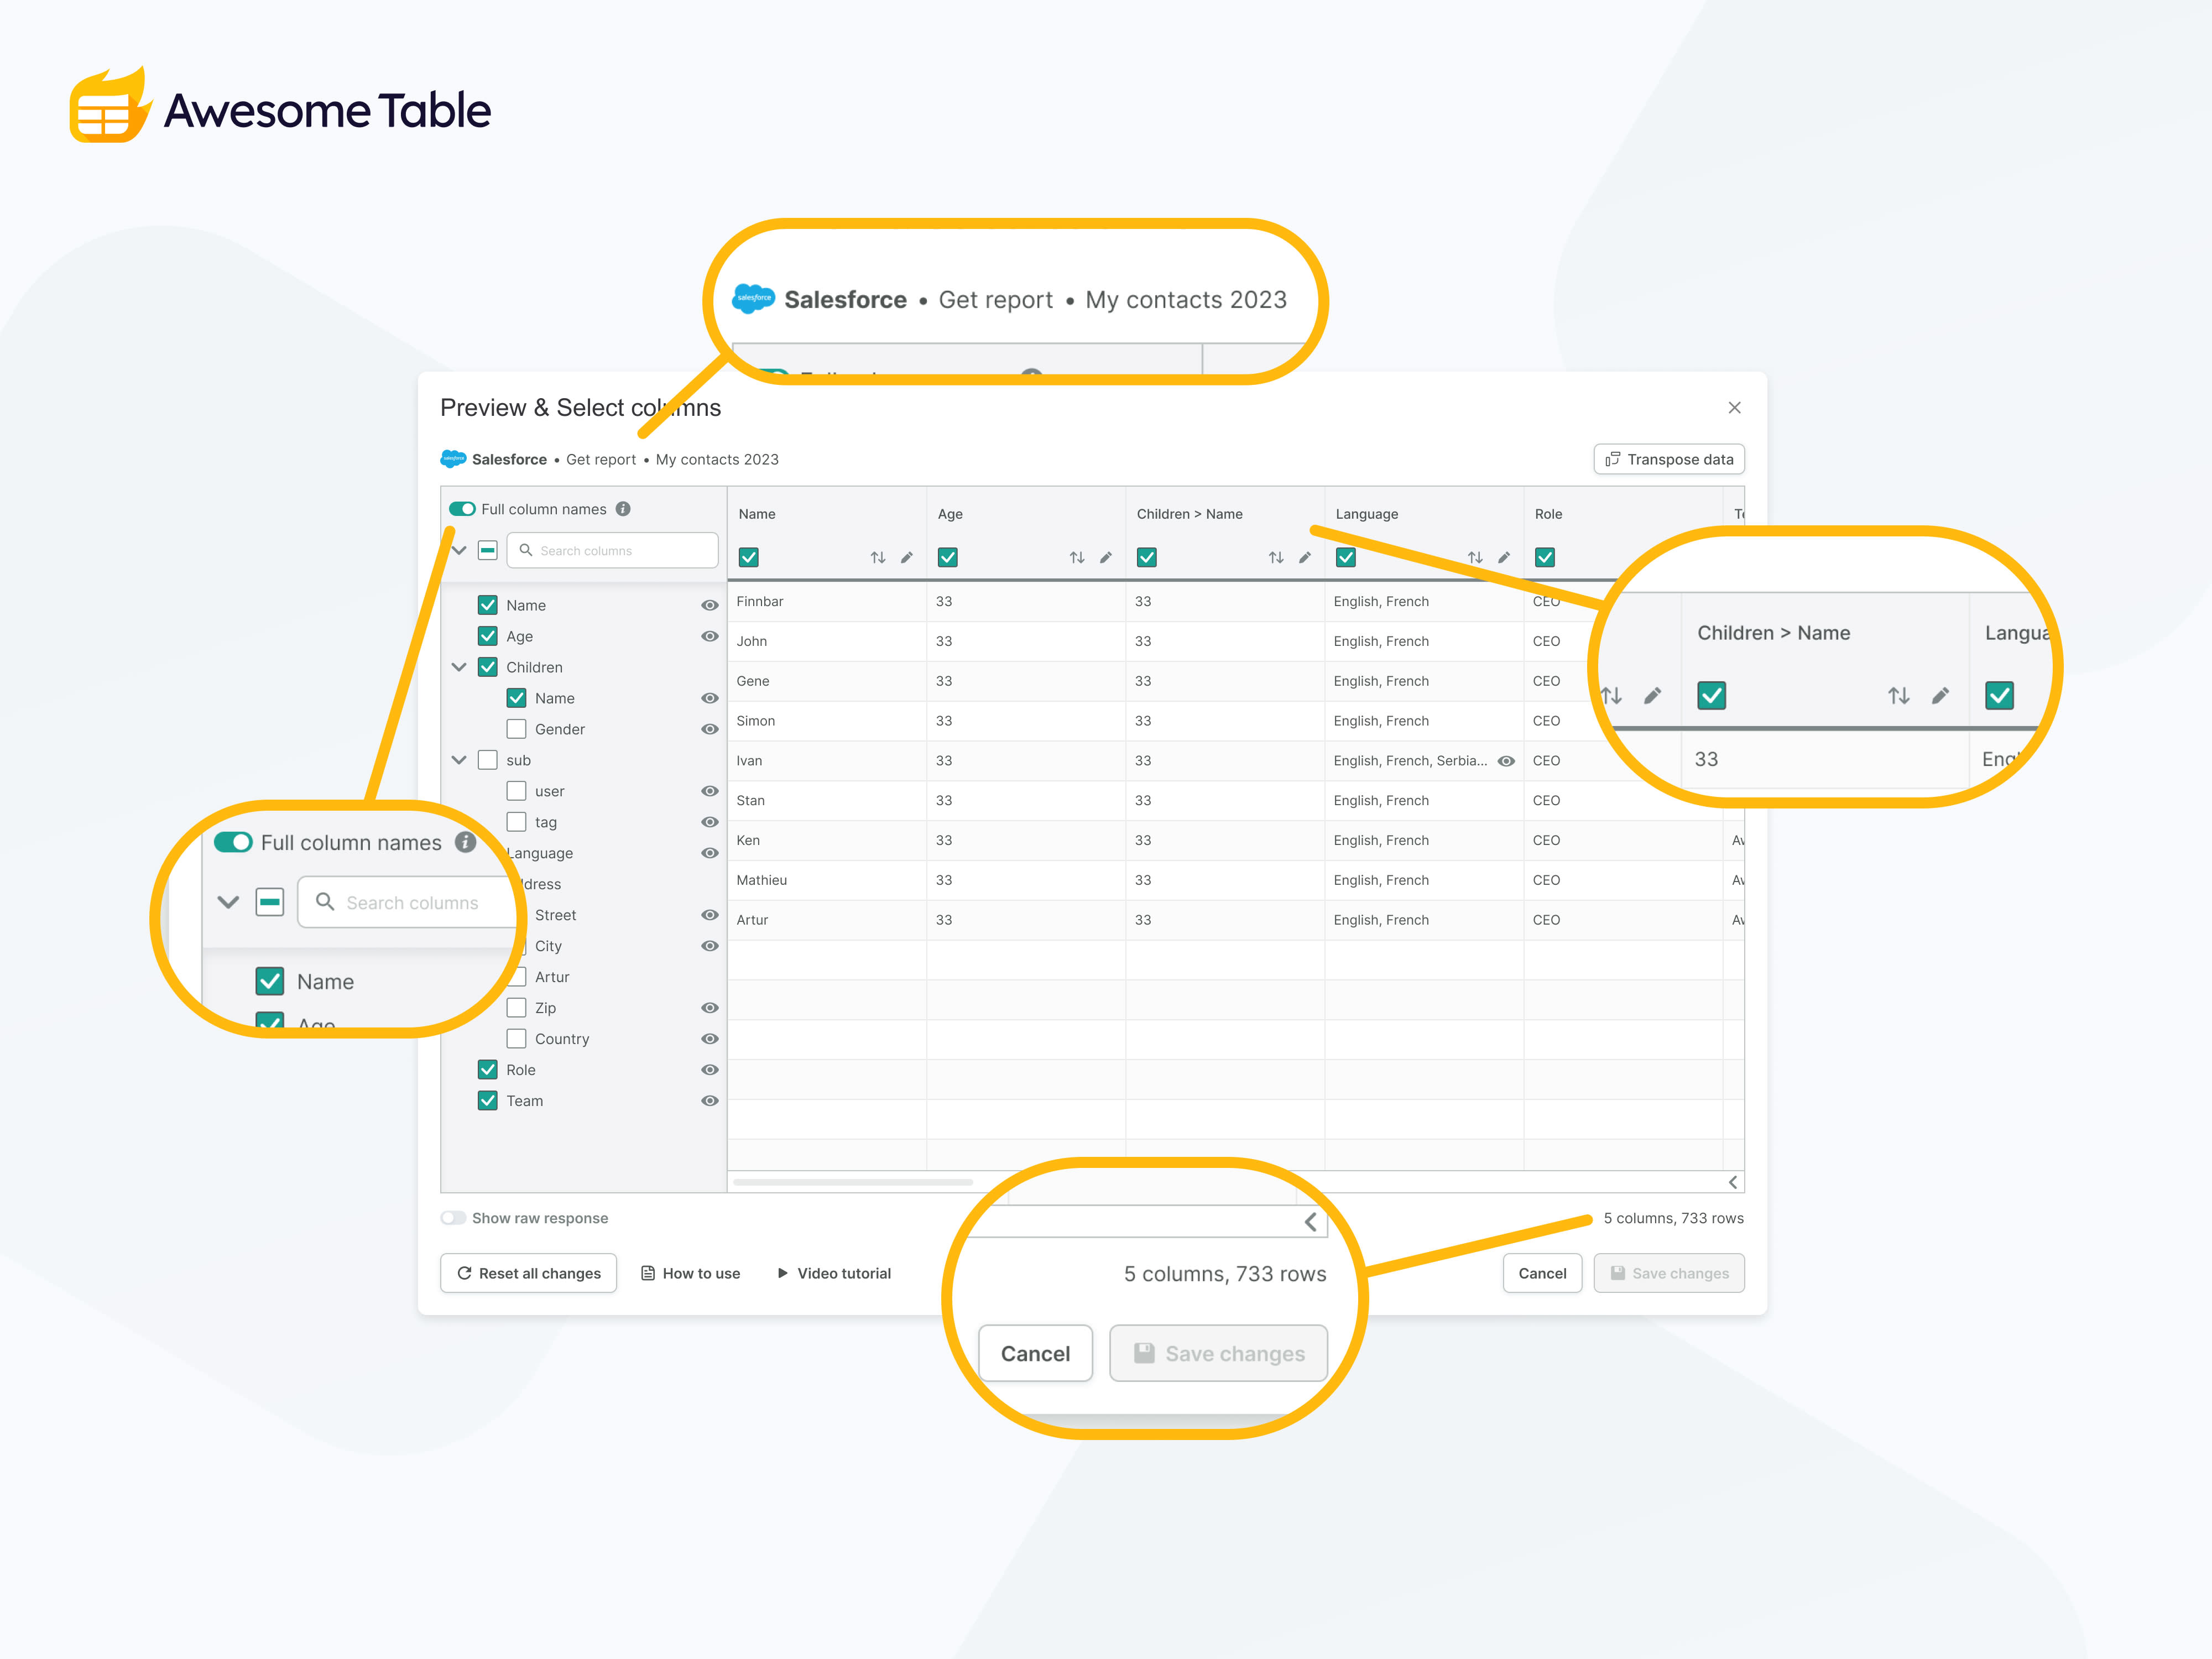Toggle the eye icon for Language in the tree
This screenshot has width=2212, height=1659.
[710, 854]
